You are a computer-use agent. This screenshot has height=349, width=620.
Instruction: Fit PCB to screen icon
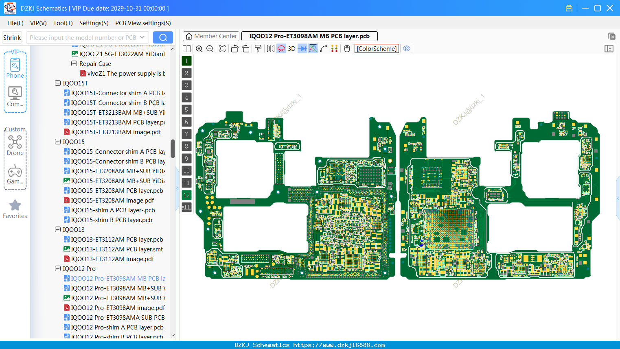(x=222, y=48)
